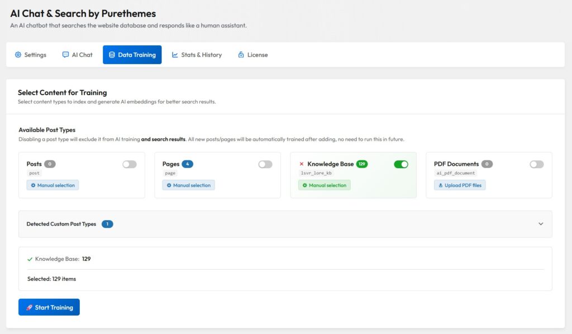Click the gear icon in the Settings tab

point(18,55)
